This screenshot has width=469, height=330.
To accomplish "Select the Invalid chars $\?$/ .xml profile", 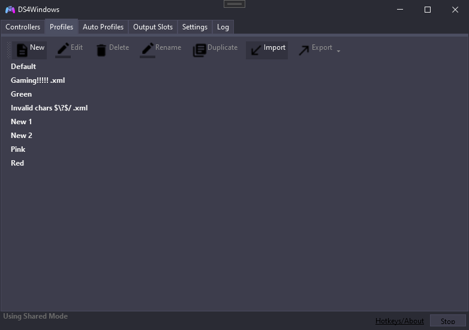I will (x=49, y=108).
